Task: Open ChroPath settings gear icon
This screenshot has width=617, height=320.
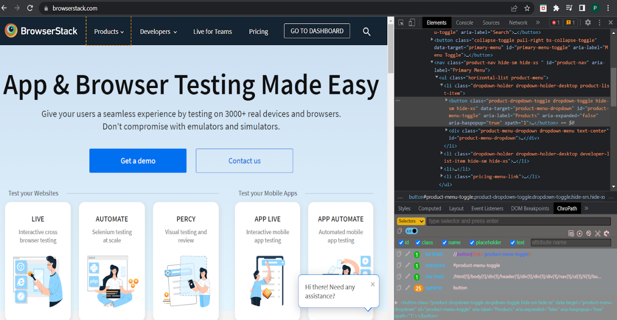Action: click(606, 233)
